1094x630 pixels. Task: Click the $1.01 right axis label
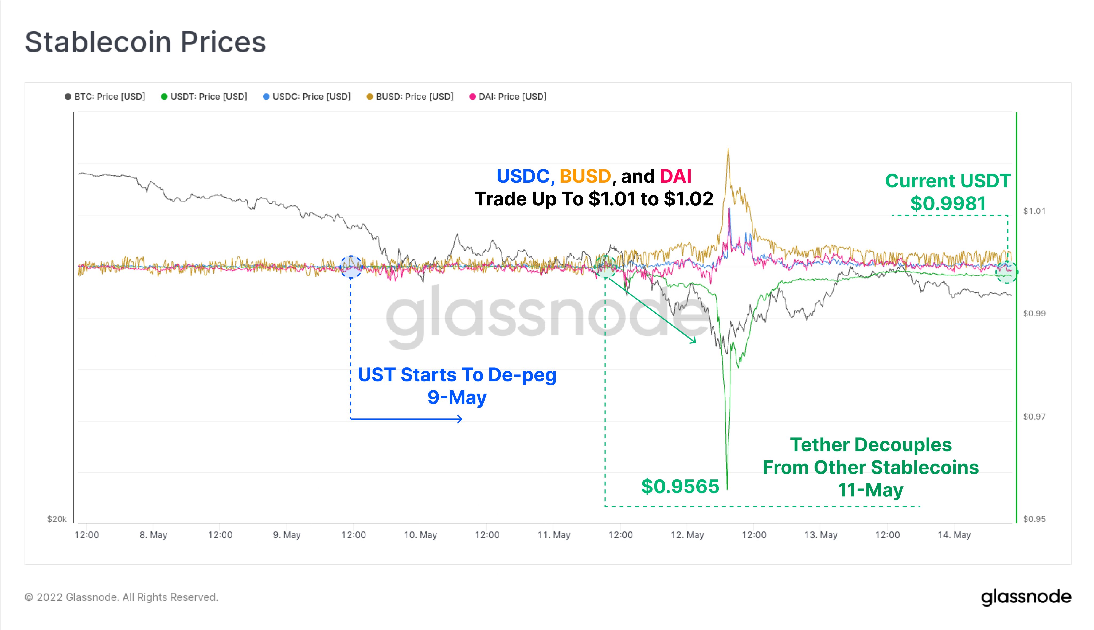click(1034, 211)
